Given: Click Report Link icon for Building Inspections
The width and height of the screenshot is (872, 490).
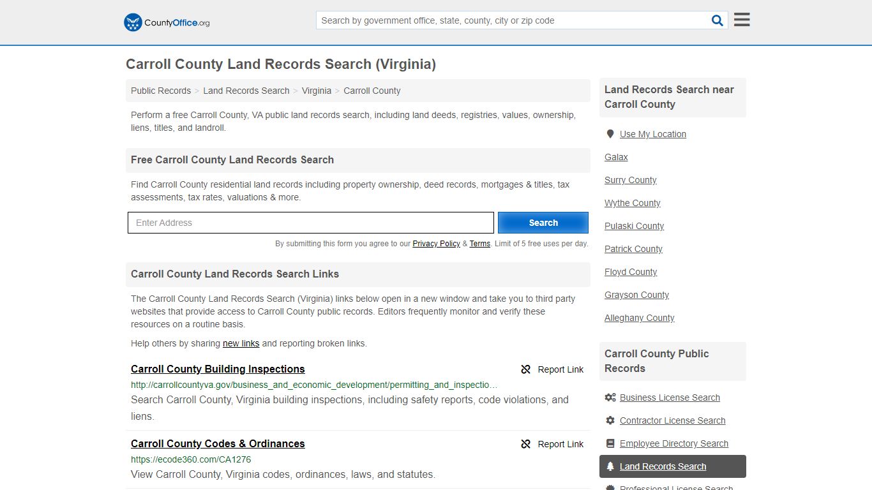Looking at the screenshot, I should coord(526,369).
